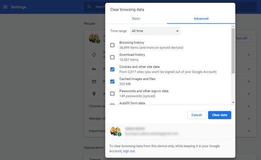
Task: Select the Advanced tab
Action: tap(201, 18)
